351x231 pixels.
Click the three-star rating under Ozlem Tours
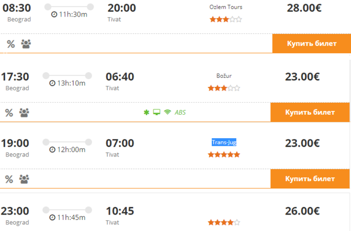226,19
